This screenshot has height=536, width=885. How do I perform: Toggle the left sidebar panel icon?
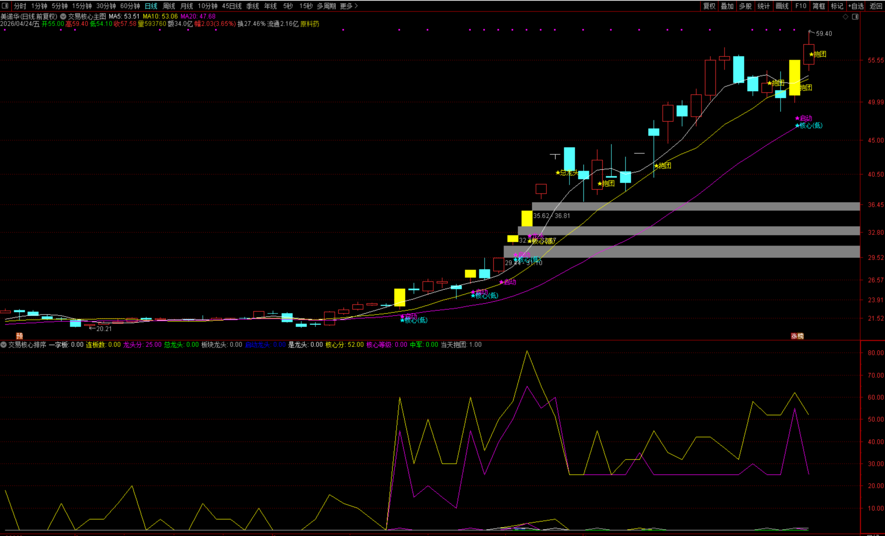pos(5,6)
